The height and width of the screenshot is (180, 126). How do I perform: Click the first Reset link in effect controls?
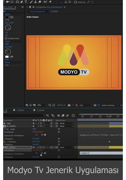point(8,14)
